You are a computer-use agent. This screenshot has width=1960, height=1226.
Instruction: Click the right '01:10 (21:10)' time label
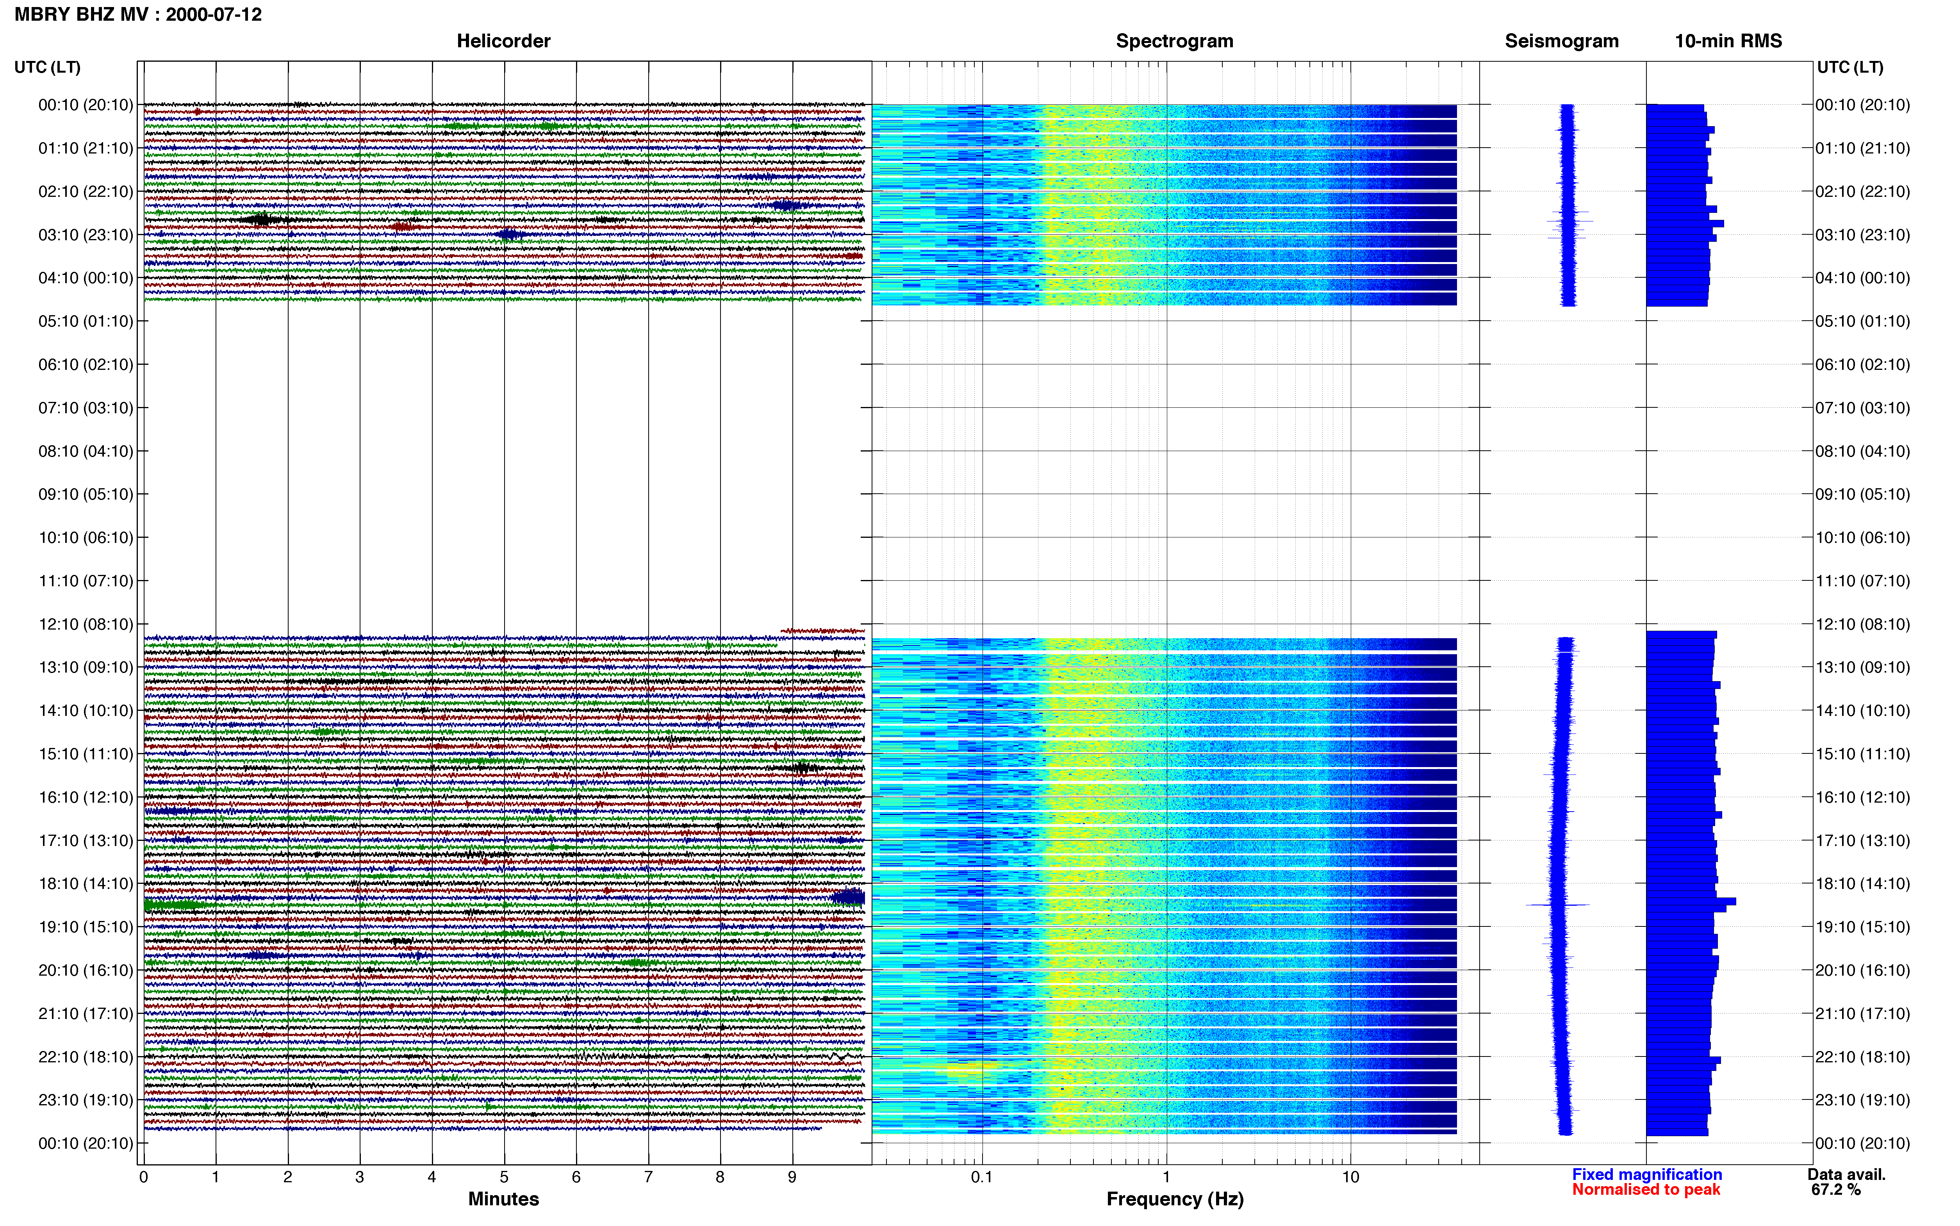(x=1863, y=148)
